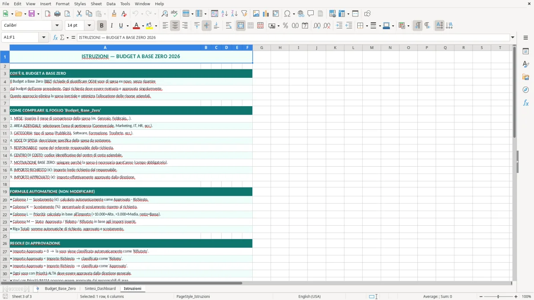Expand the Font Size dropdown
The height and width of the screenshot is (300, 534).
tap(89, 26)
